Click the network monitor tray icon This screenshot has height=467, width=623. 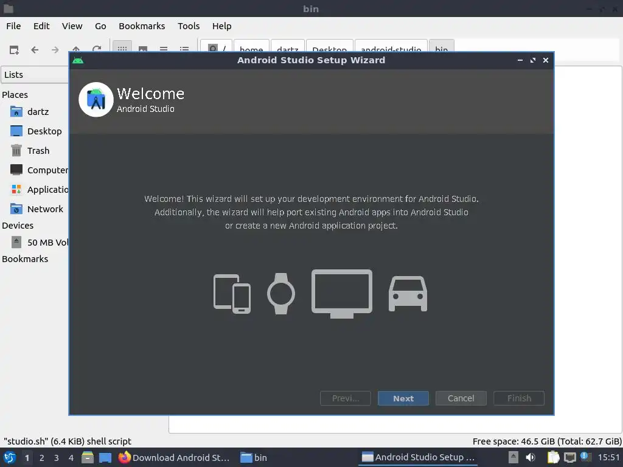tap(569, 458)
